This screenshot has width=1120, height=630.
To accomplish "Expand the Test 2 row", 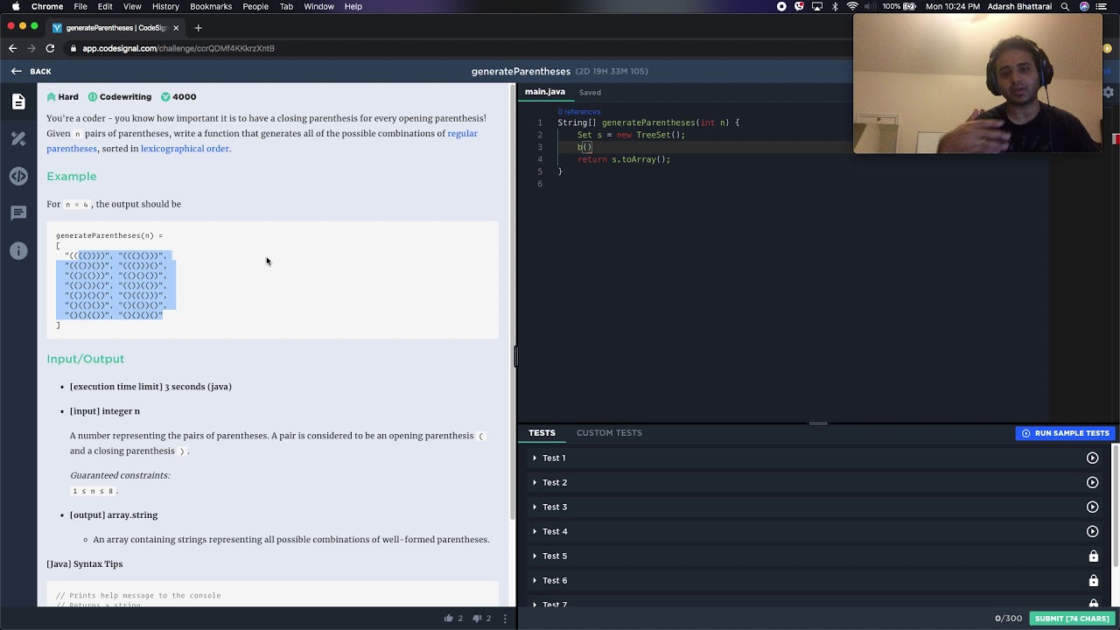I will pos(535,482).
